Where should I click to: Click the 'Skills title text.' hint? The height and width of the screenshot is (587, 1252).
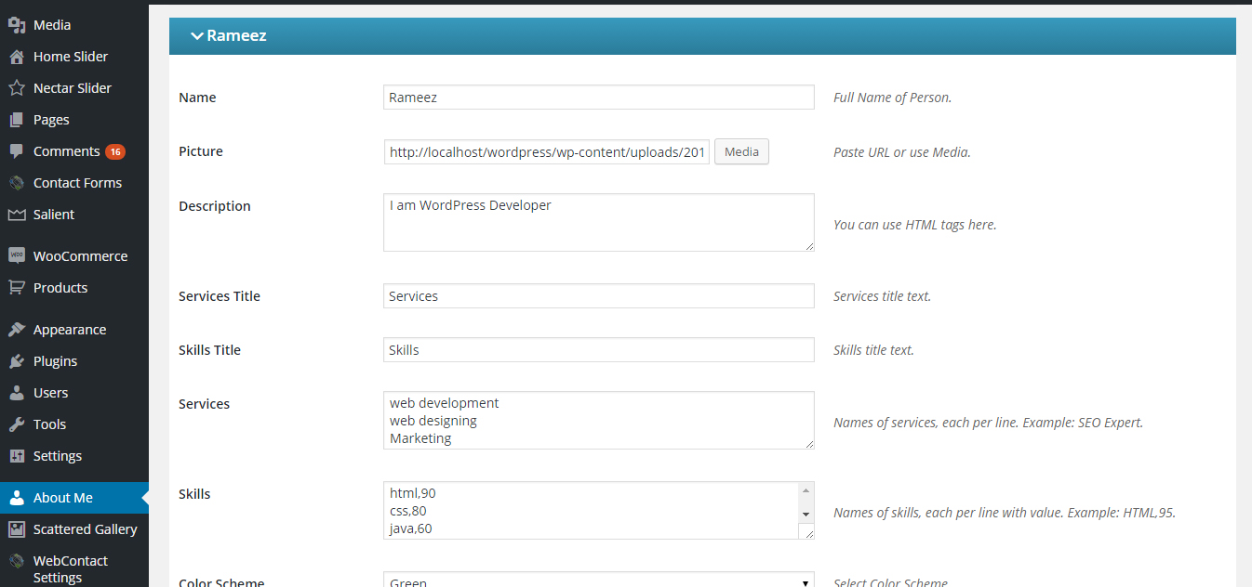point(874,350)
